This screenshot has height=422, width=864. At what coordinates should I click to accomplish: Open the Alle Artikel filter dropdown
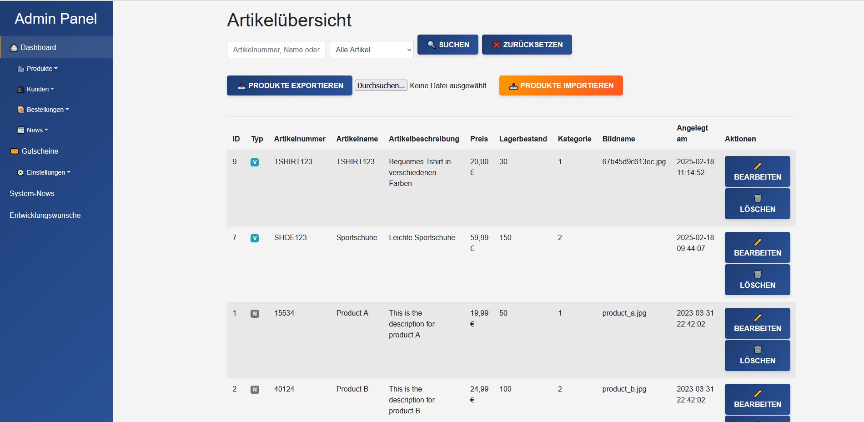coord(372,50)
